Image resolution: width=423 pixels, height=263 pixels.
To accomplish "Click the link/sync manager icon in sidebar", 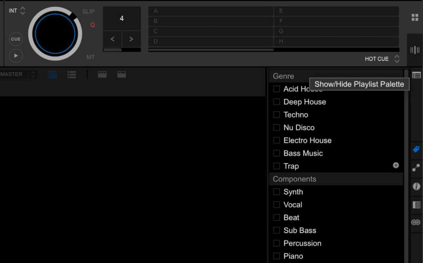I will (x=416, y=223).
